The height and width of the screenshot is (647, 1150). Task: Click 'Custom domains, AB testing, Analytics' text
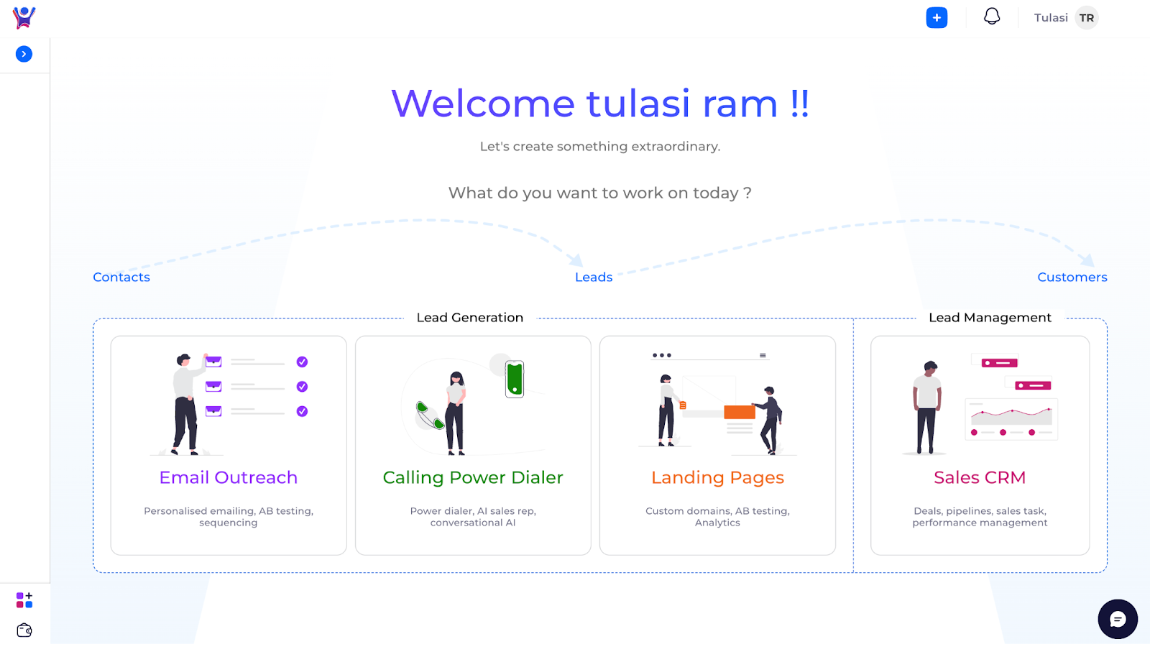pos(717,517)
